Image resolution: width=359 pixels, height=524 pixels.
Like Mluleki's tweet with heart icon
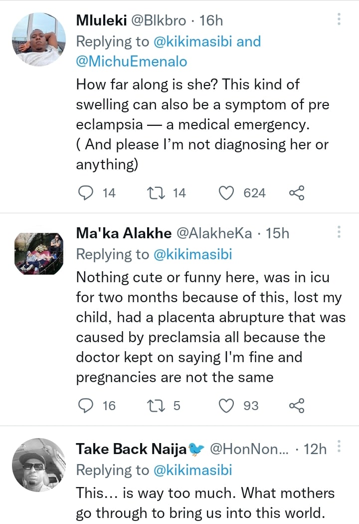pos(227,193)
